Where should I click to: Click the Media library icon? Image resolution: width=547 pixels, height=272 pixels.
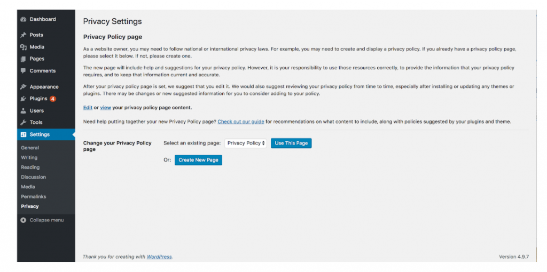(23, 47)
